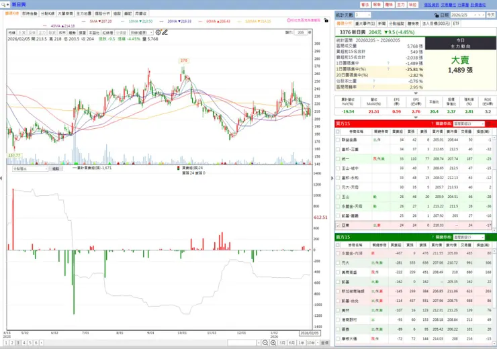Check the box for 摩根大通 seller row
This screenshot has height=349, width=497.
click(x=338, y=339)
